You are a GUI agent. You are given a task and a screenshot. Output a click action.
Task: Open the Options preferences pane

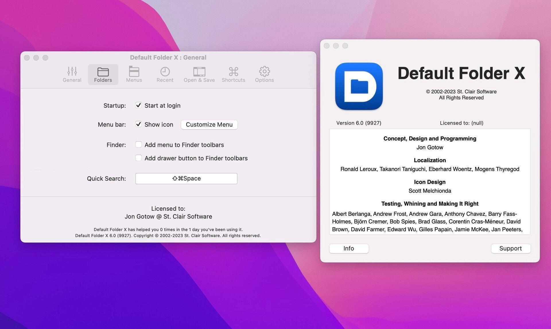click(x=264, y=74)
